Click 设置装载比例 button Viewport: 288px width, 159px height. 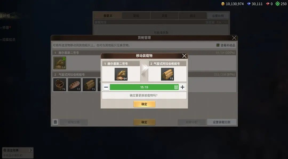coord(222,122)
